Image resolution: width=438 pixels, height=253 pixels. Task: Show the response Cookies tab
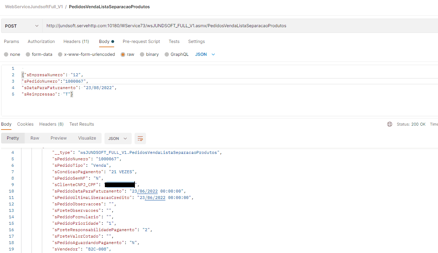click(25, 124)
